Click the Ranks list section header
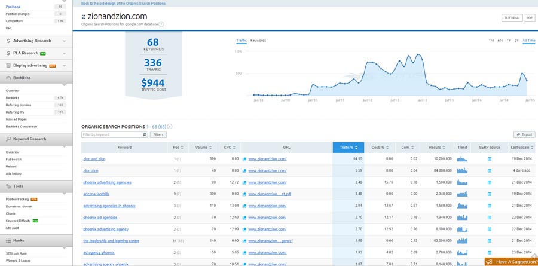Screen dimensions: 538x266 pos(36,241)
